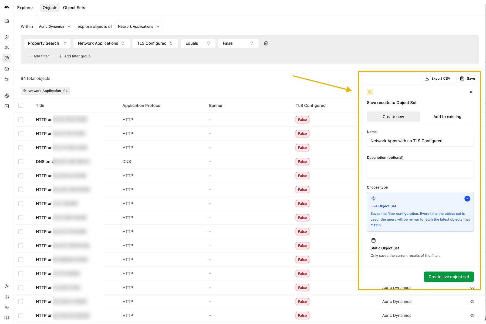Click the home icon in left sidebar
This screenshot has height=324, width=486.
pos(7,21)
